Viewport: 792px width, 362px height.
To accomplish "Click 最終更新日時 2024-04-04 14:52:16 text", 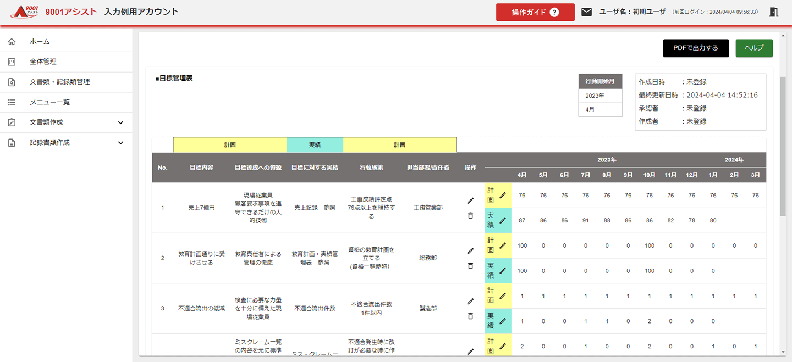I will click(x=698, y=95).
